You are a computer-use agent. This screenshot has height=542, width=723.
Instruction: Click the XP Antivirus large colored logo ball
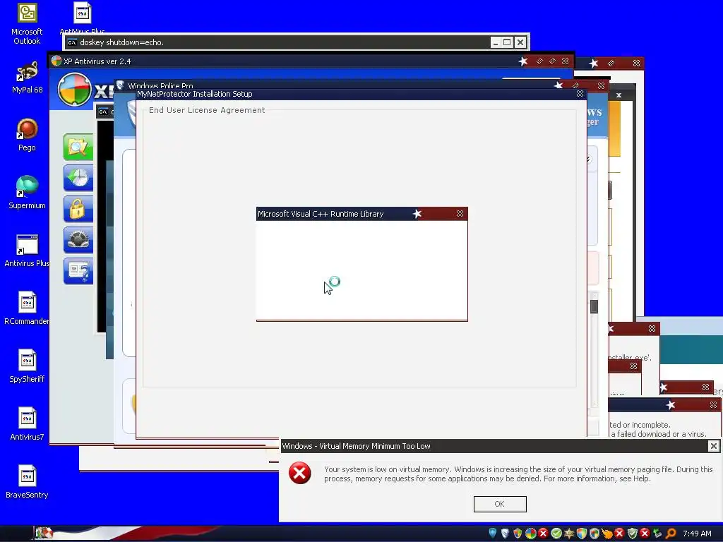tap(74, 90)
